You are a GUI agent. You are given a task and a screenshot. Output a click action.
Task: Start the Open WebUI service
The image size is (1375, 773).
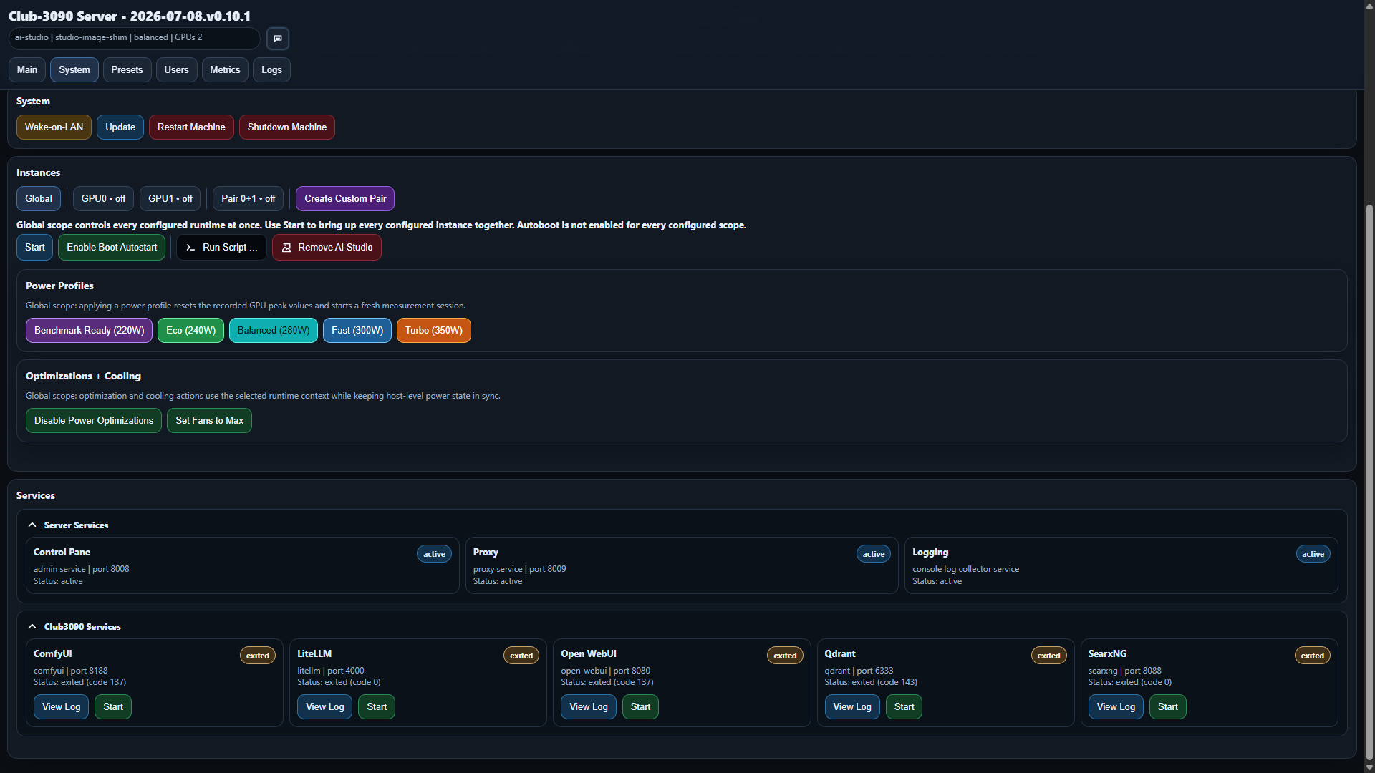(x=640, y=707)
